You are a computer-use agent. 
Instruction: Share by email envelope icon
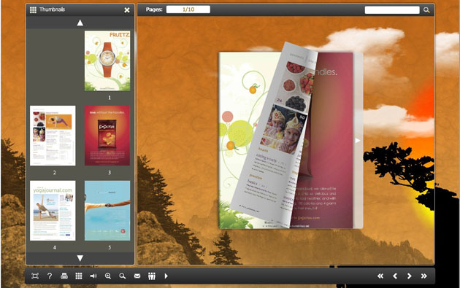(137, 276)
